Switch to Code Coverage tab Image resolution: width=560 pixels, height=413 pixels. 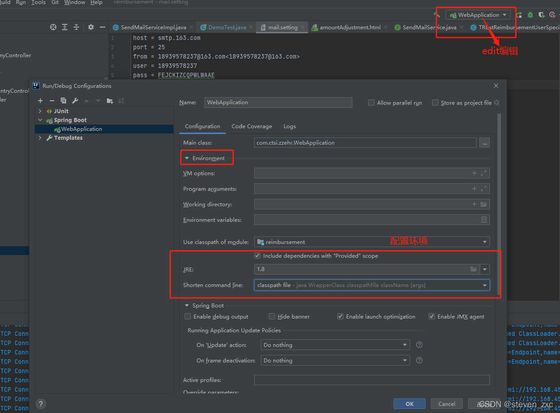tap(252, 126)
